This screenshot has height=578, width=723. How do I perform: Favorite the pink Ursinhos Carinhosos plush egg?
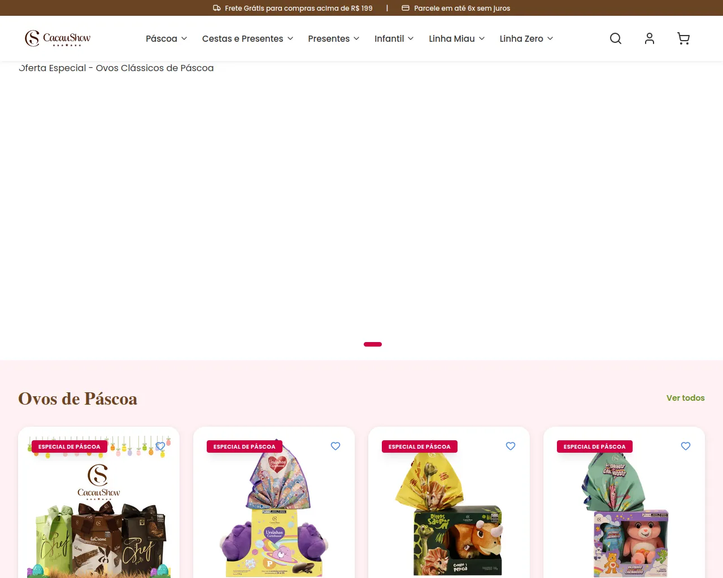point(686,446)
